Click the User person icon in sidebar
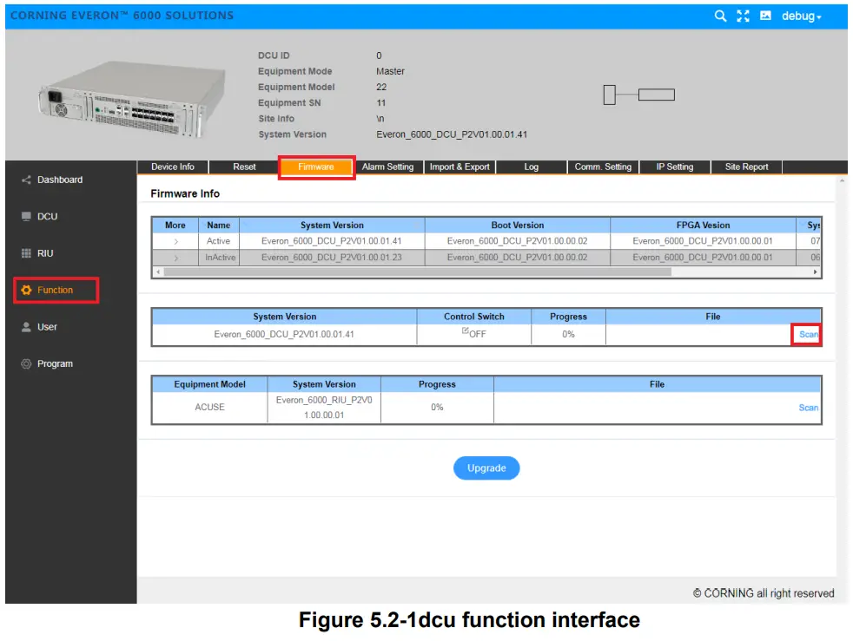Image resolution: width=853 pixels, height=641 pixels. click(25, 327)
